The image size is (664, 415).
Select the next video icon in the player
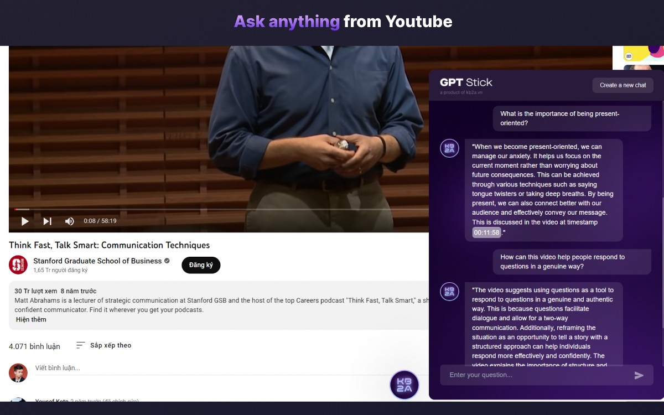47,221
